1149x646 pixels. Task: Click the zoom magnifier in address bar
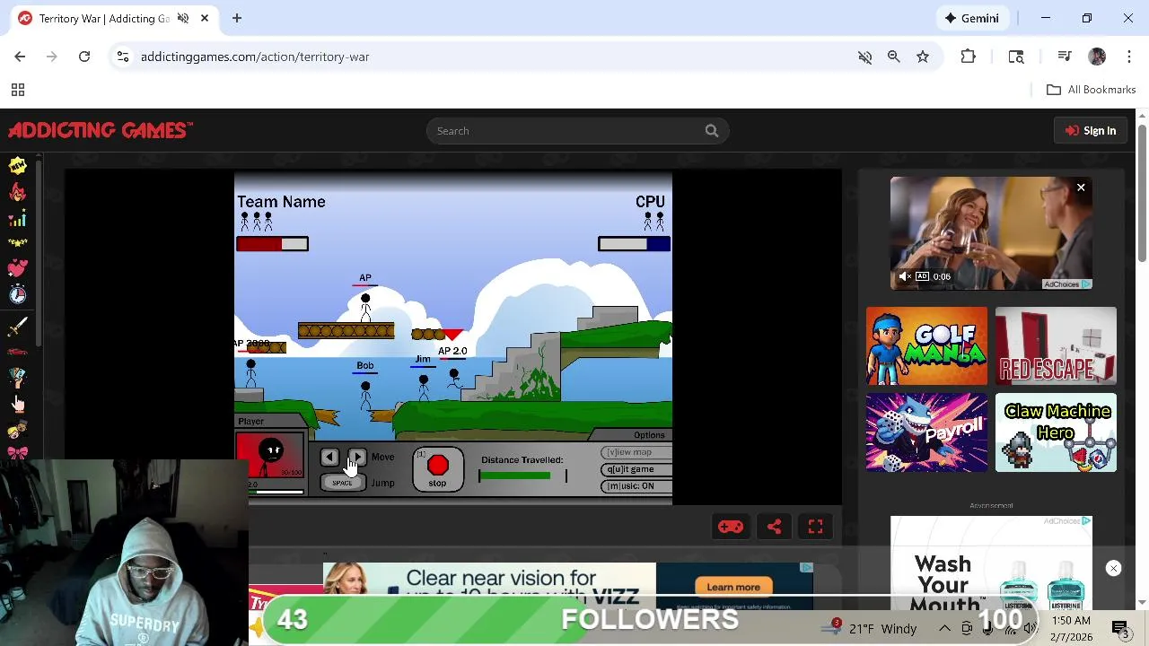coord(893,57)
